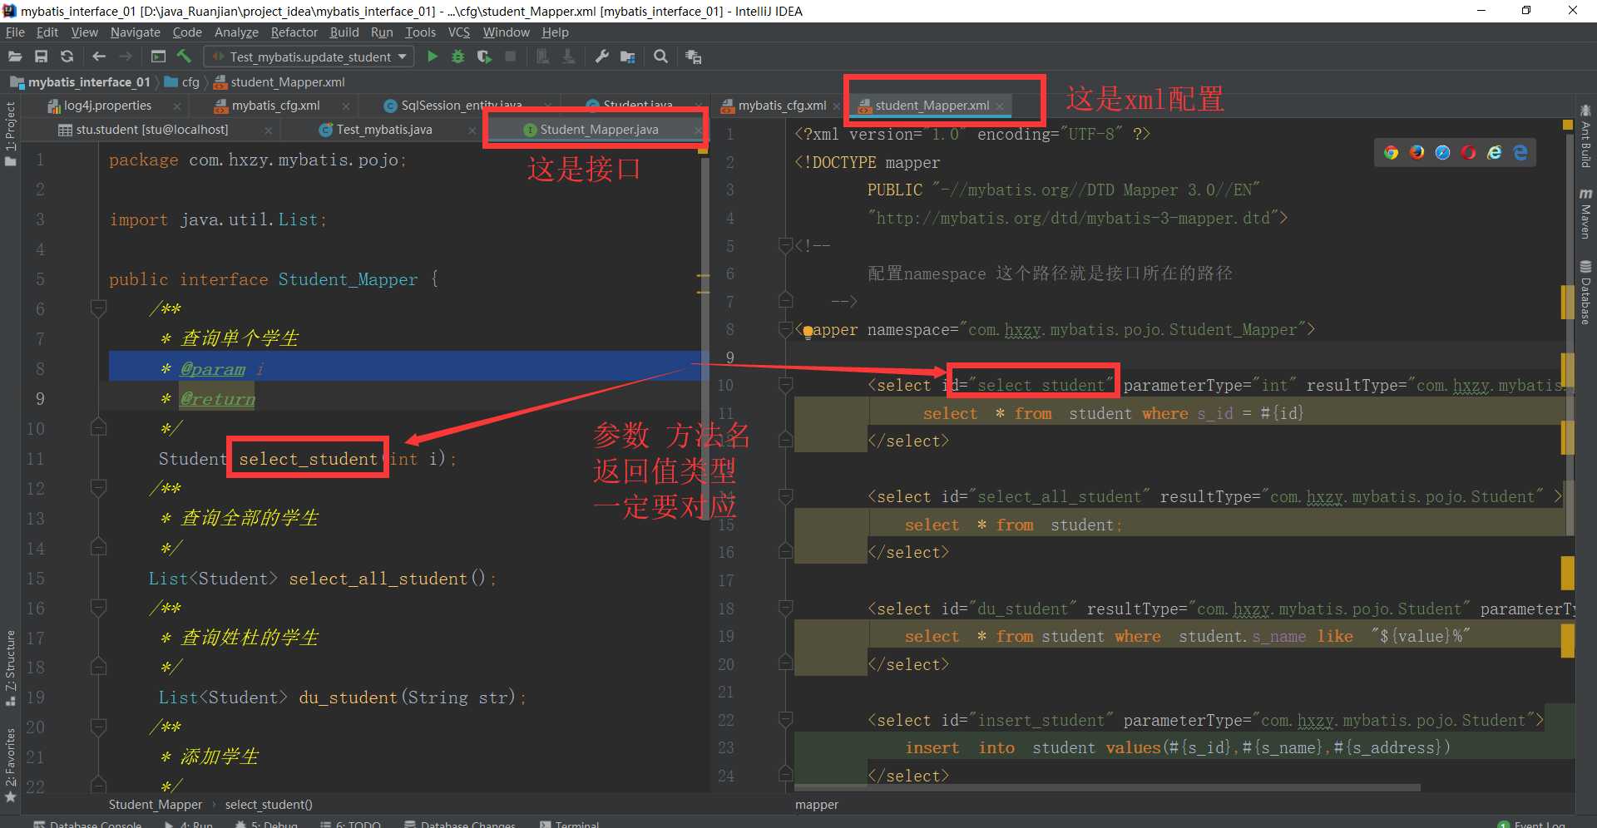Screen dimensions: 1597x828
Task: Run Test_mybatis.update_student with green play icon
Action: [x=432, y=57]
